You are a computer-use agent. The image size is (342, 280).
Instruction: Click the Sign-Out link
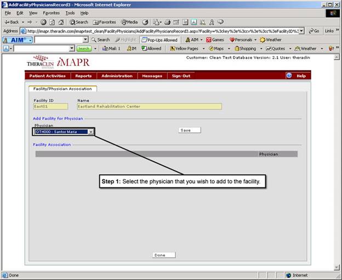click(181, 76)
